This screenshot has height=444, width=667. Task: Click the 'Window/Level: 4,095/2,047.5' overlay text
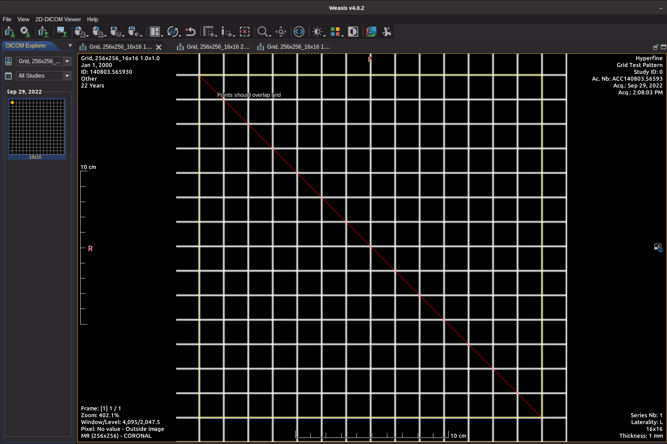coord(121,422)
